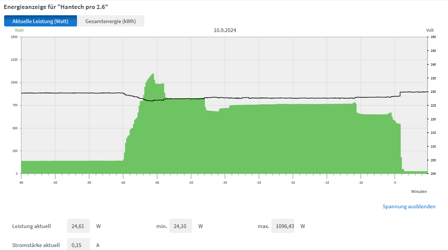The image size is (448, 250).
Task: Click the 250 tick on Volt axis
Action: coord(433,37)
